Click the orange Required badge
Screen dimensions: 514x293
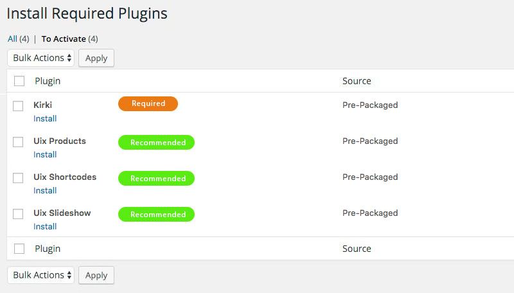148,103
